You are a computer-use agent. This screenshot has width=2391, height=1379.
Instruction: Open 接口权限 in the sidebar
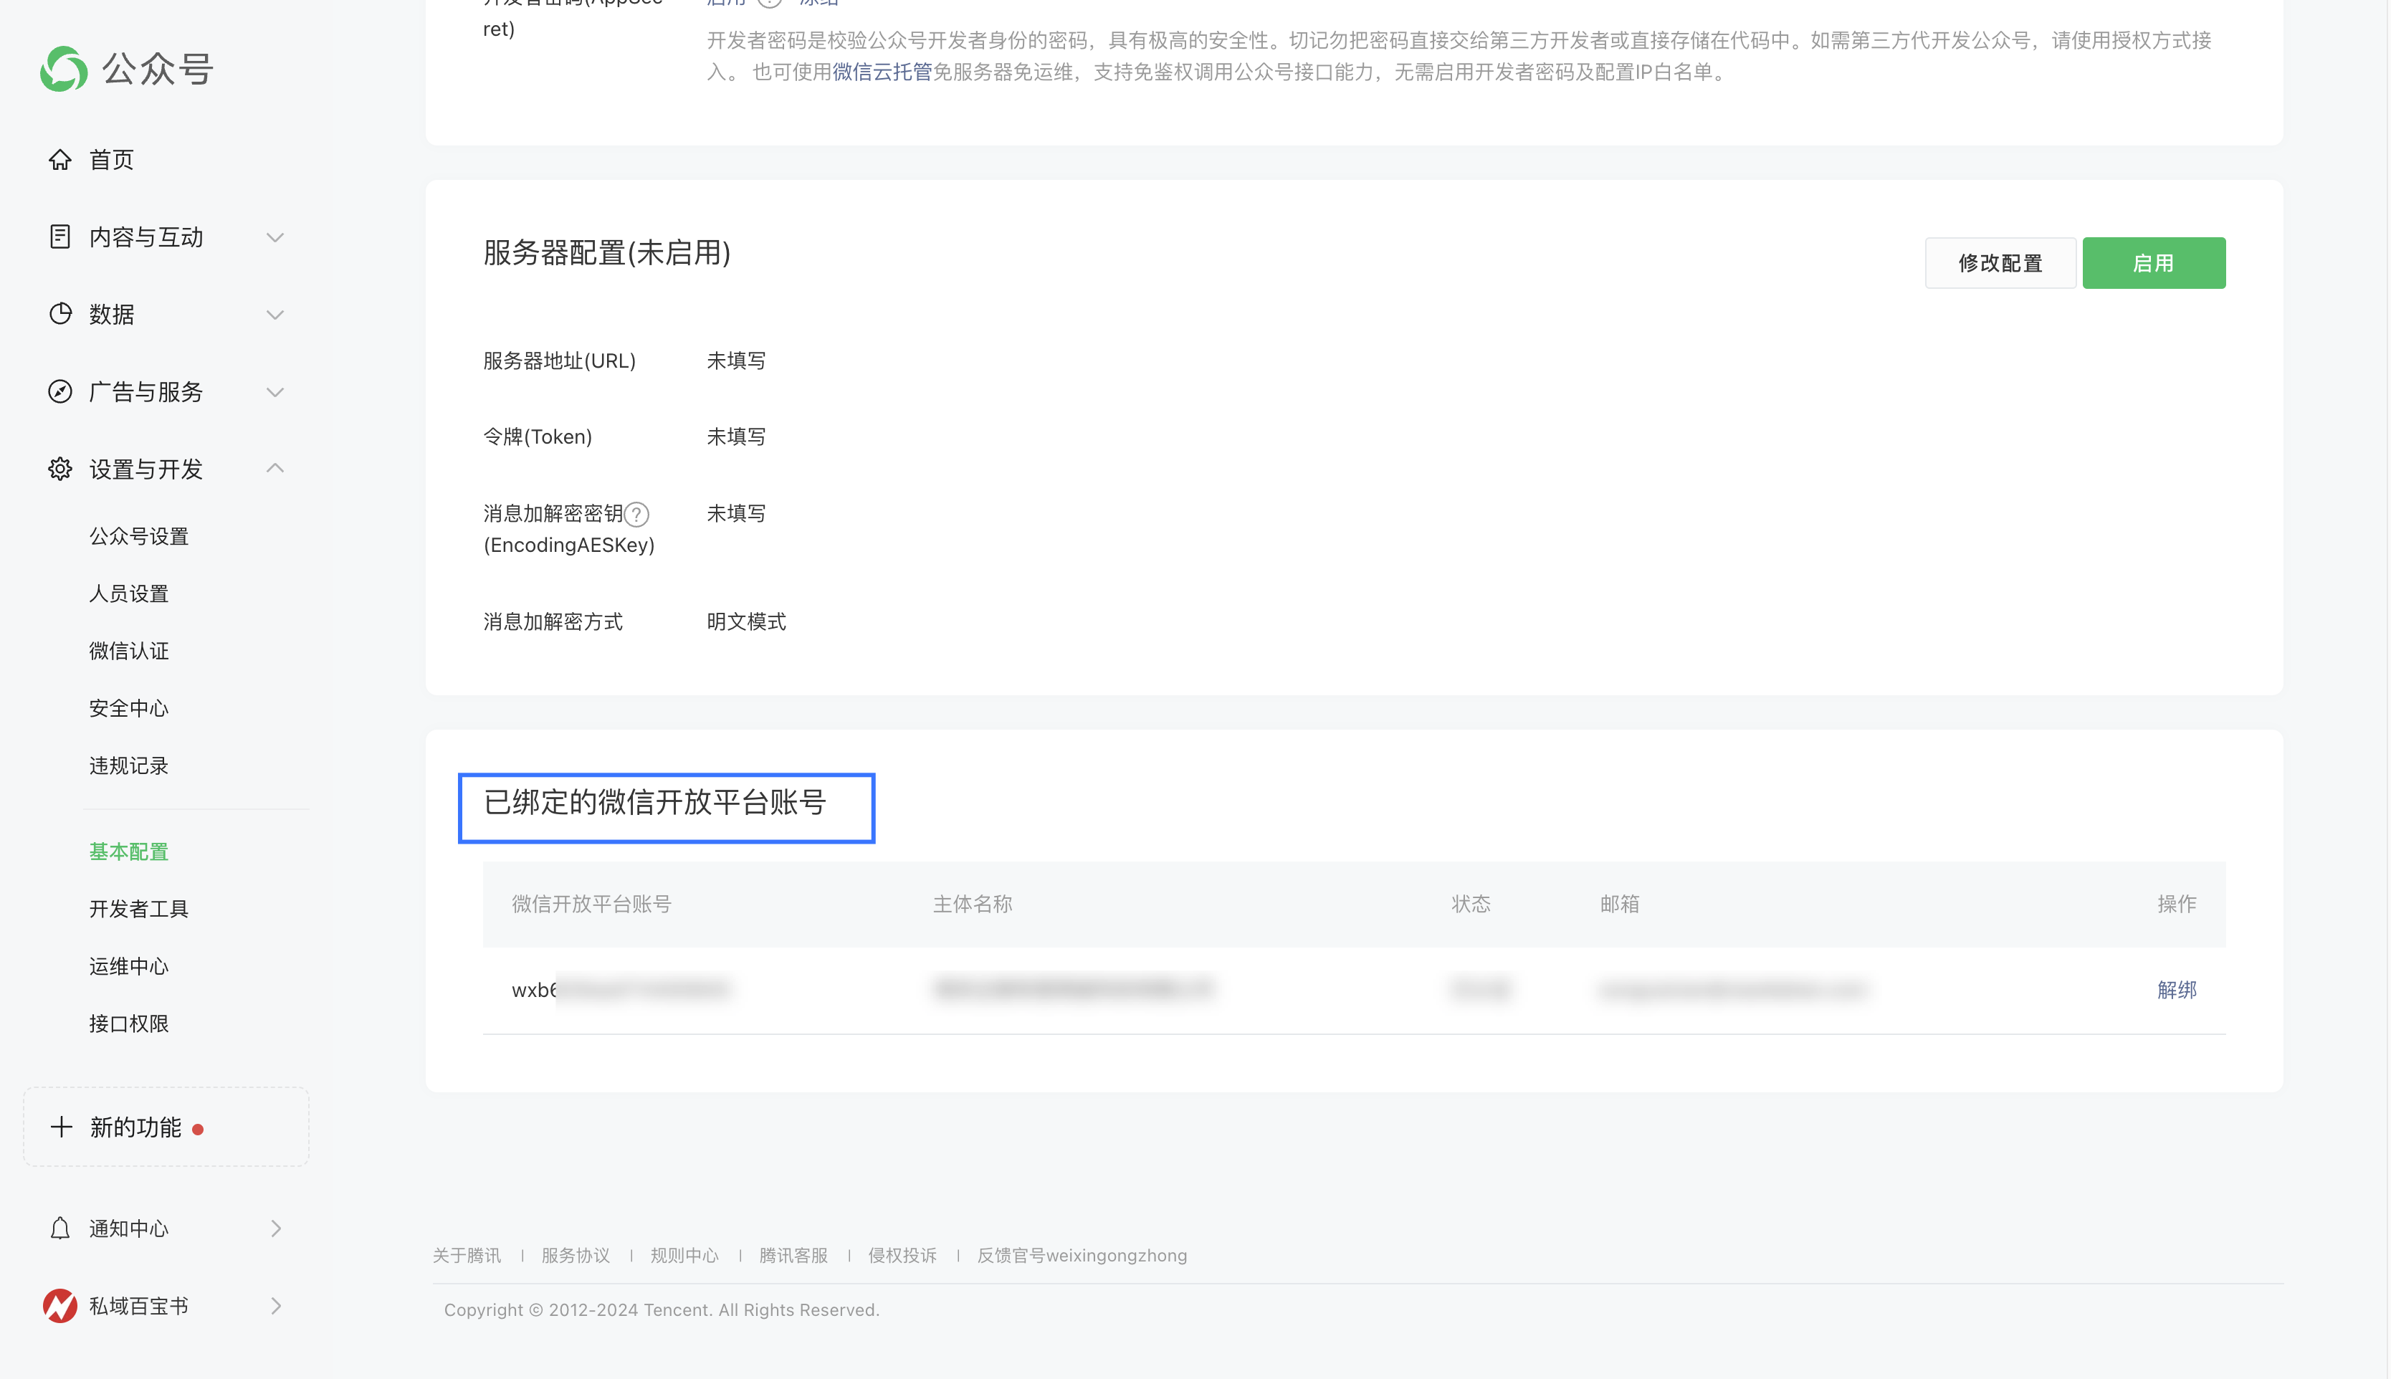[x=129, y=1023]
